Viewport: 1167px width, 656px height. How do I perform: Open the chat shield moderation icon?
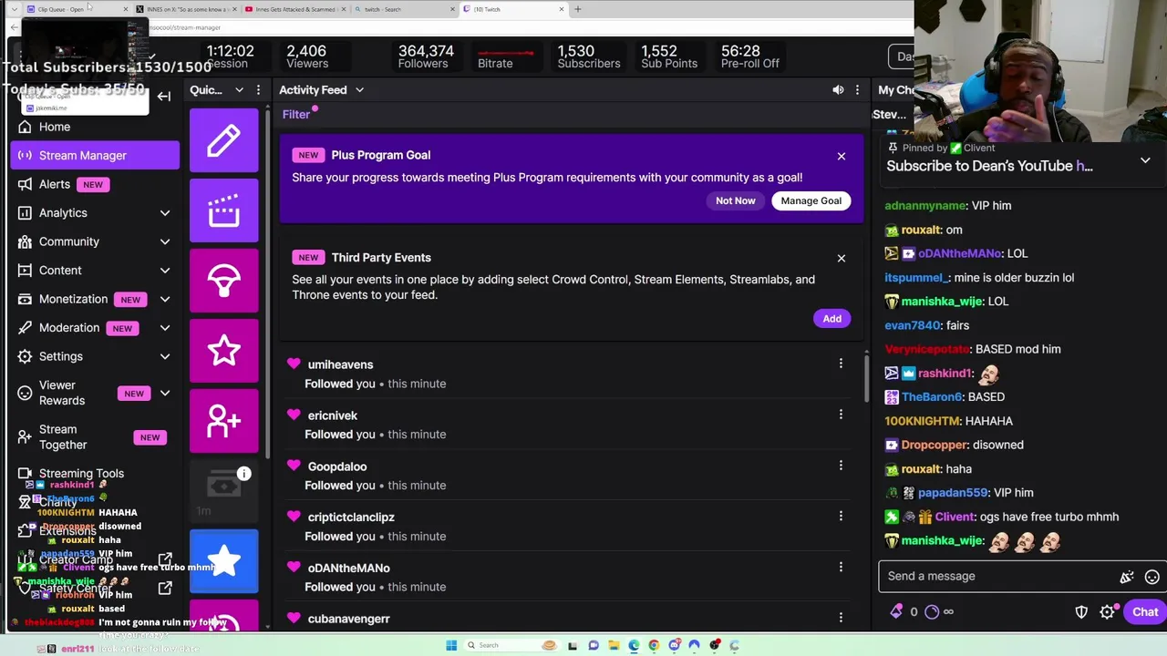point(1081,612)
